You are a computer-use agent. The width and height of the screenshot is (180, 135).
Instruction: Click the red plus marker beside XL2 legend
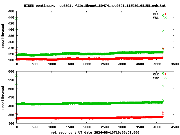pos(165,74)
